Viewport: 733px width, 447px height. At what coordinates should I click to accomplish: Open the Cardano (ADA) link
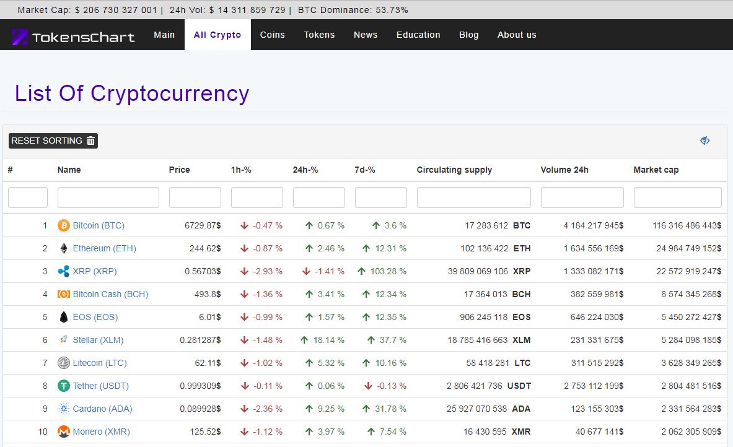(x=102, y=409)
